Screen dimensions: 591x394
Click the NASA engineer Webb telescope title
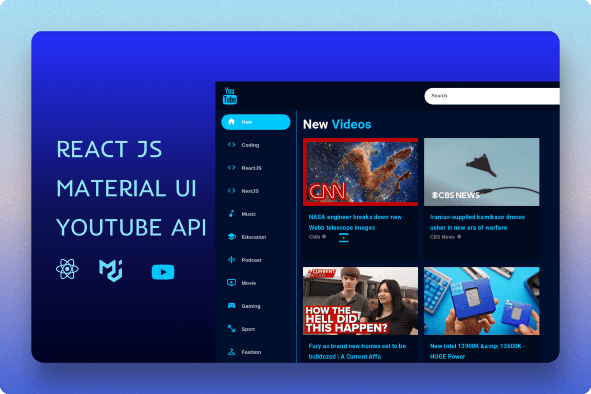(x=355, y=222)
